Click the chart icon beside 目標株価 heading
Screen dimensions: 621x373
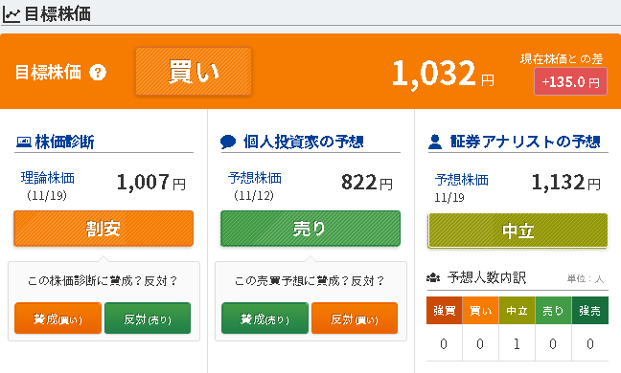pos(11,15)
